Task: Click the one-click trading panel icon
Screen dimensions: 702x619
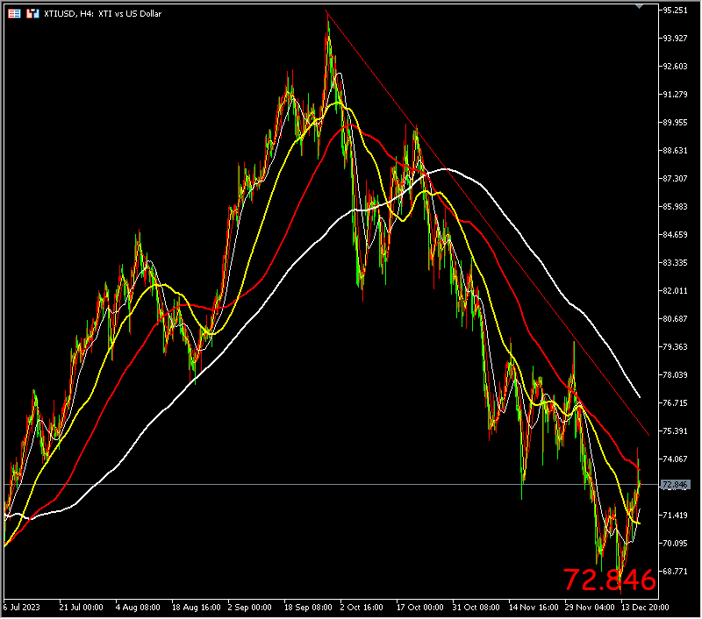Action: point(32,14)
